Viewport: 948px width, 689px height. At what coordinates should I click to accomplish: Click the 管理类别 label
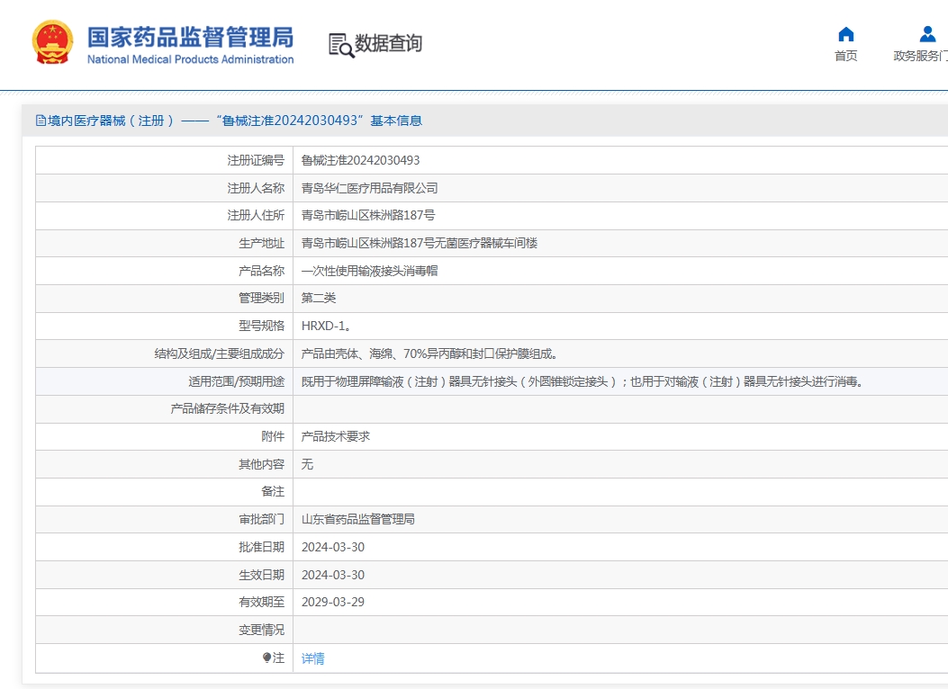tap(261, 299)
